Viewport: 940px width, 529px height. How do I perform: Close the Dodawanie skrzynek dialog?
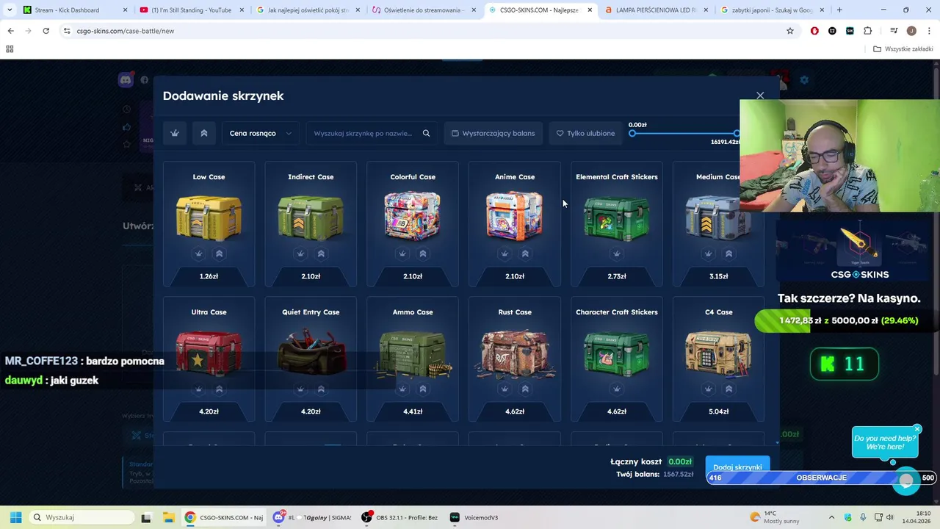pyautogui.click(x=760, y=96)
